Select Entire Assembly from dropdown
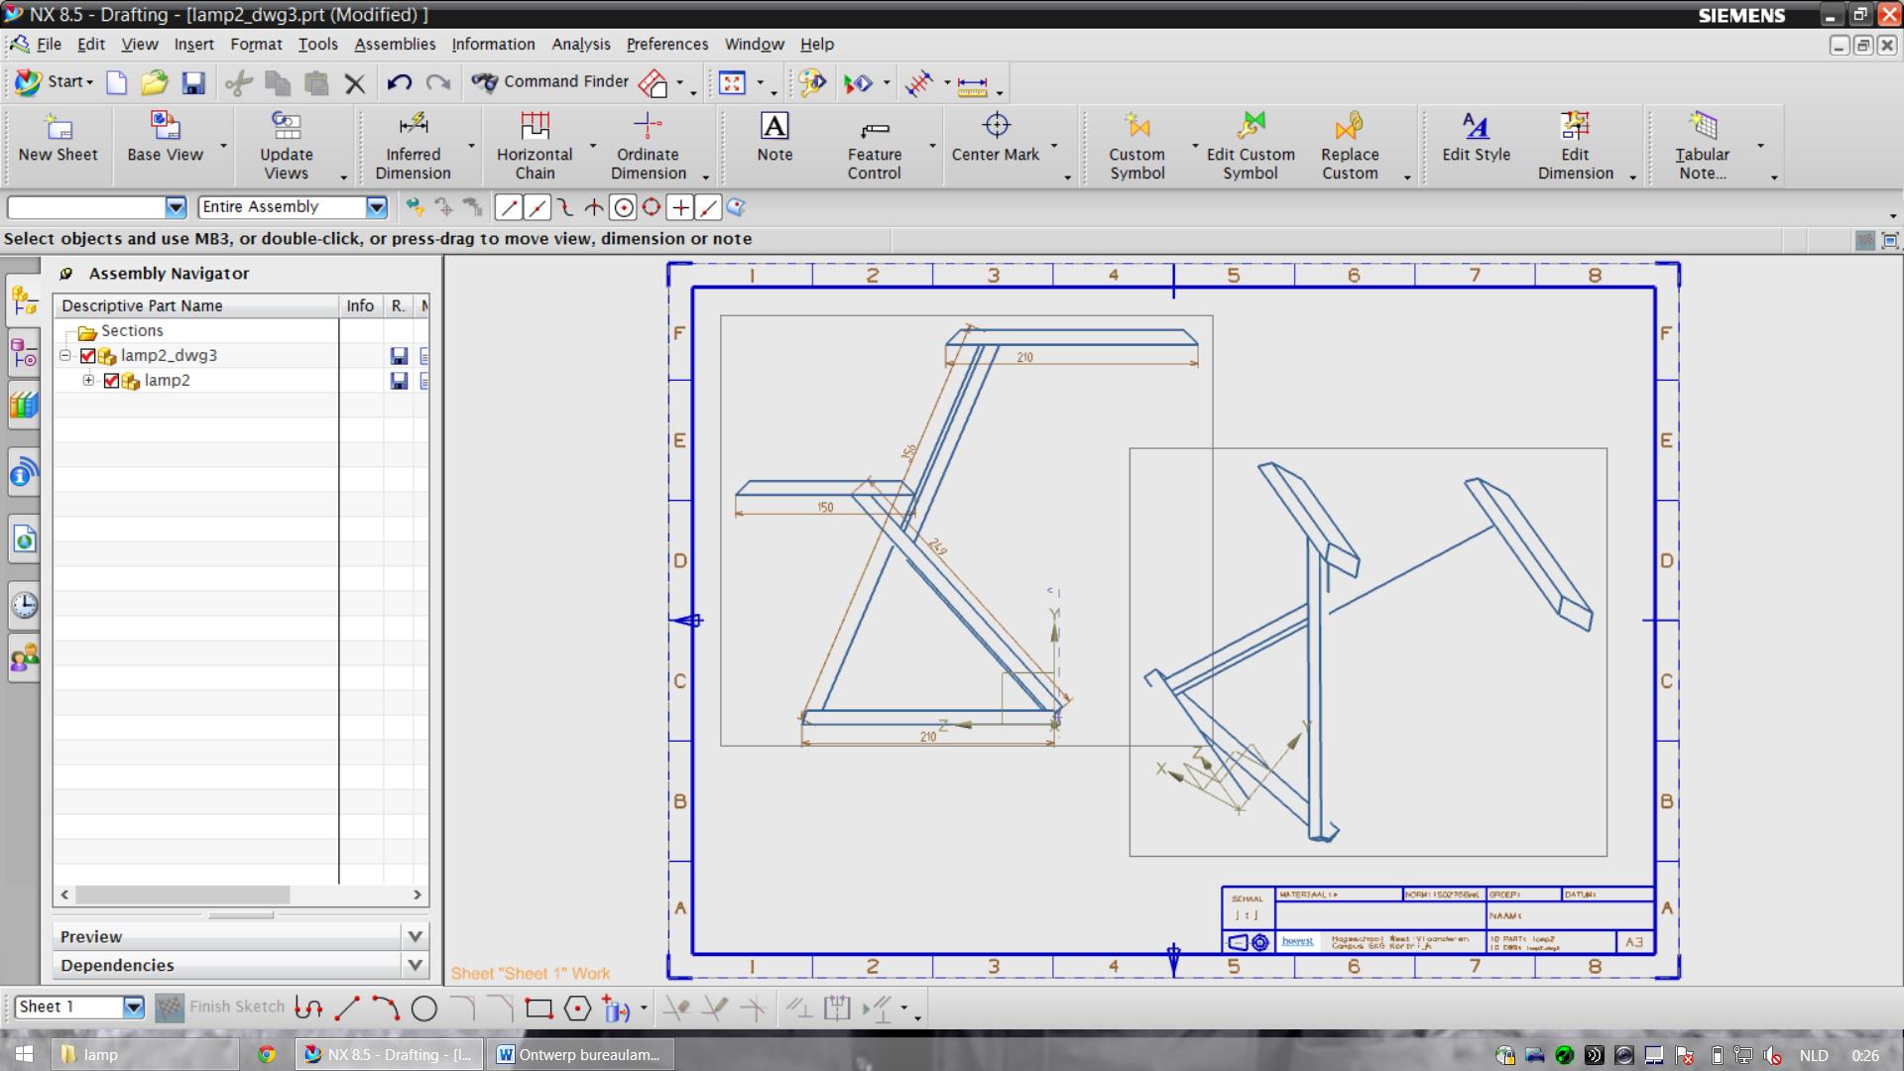 pyautogui.click(x=289, y=205)
